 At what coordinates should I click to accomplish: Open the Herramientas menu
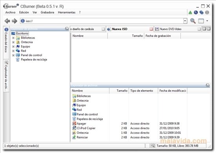(66, 12)
